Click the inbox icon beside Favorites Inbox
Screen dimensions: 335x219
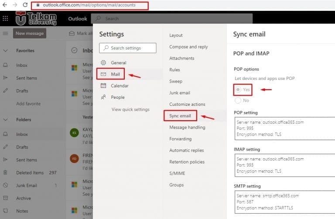[5, 65]
